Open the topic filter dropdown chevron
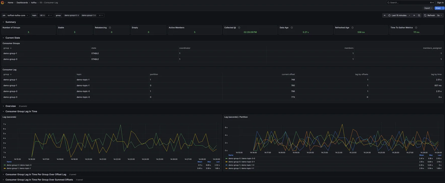The width and height of the screenshot is (445, 183). point(51,15)
